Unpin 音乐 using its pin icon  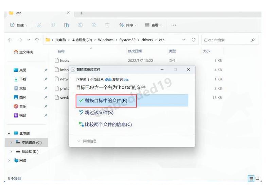point(46,106)
